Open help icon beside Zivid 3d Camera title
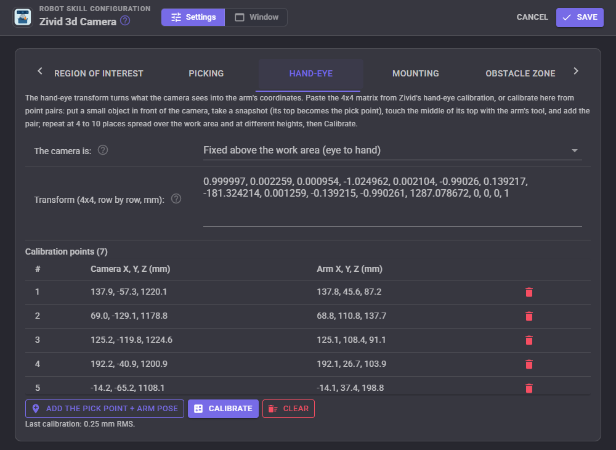Image resolution: width=616 pixels, height=450 pixels. pyautogui.click(x=125, y=20)
